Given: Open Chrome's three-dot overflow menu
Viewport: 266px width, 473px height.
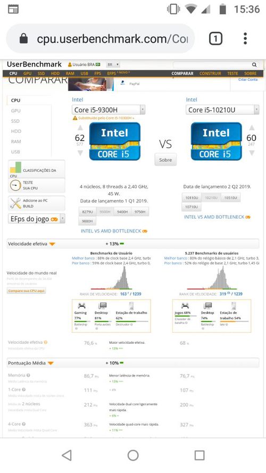Looking at the screenshot, I should point(245,39).
